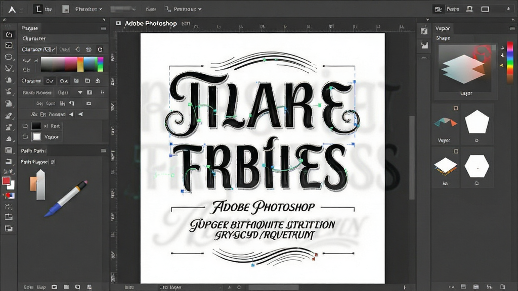This screenshot has height=291, width=518.
Task: Click the top icon in the right narrow strip
Action: pyautogui.click(x=424, y=31)
